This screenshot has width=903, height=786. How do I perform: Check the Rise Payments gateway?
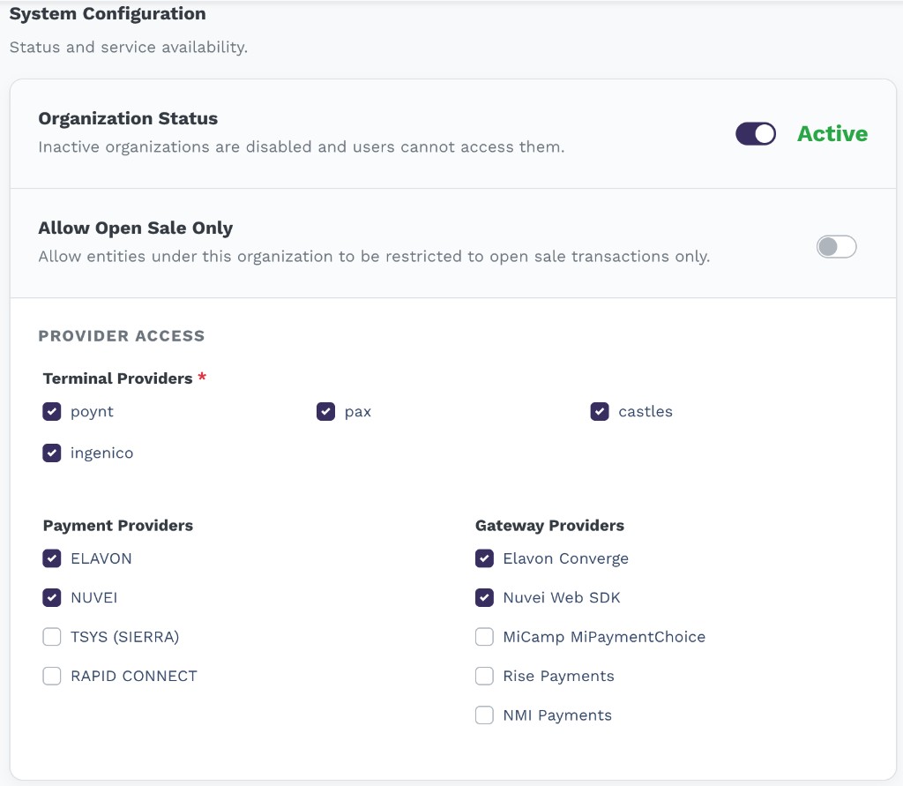484,676
